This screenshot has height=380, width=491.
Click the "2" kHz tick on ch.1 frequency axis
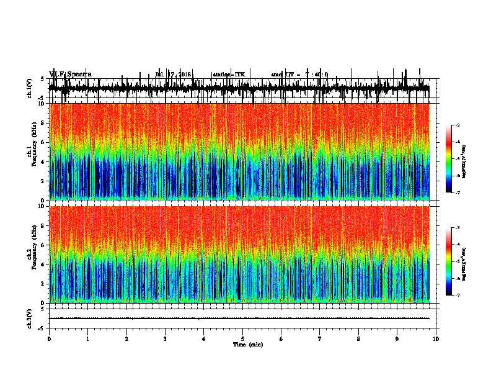tap(43, 181)
